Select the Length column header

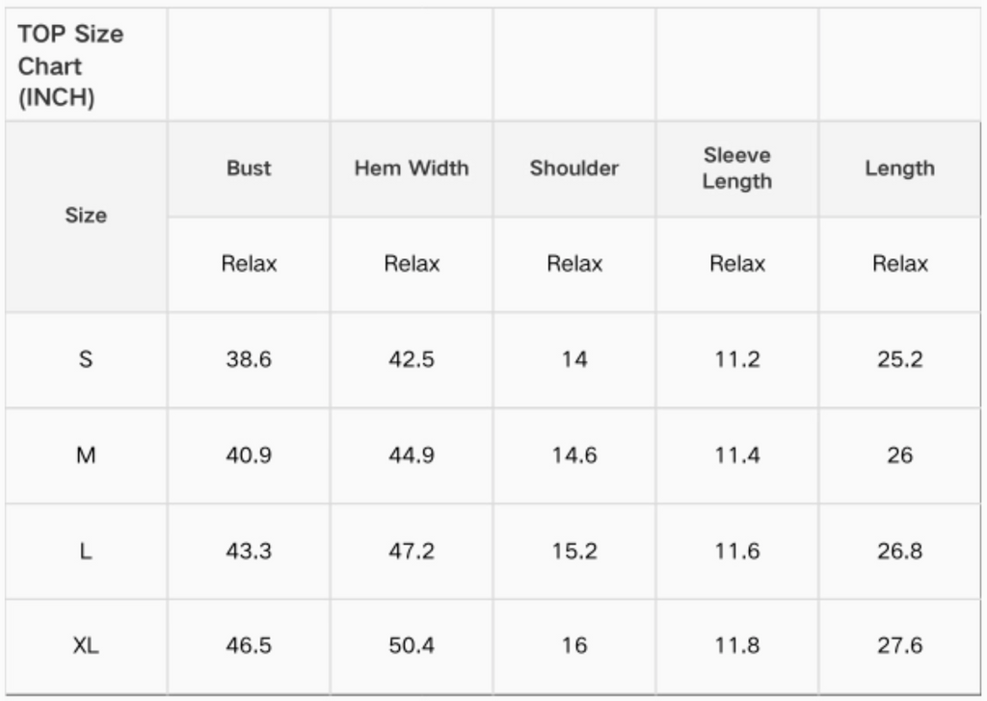click(899, 168)
